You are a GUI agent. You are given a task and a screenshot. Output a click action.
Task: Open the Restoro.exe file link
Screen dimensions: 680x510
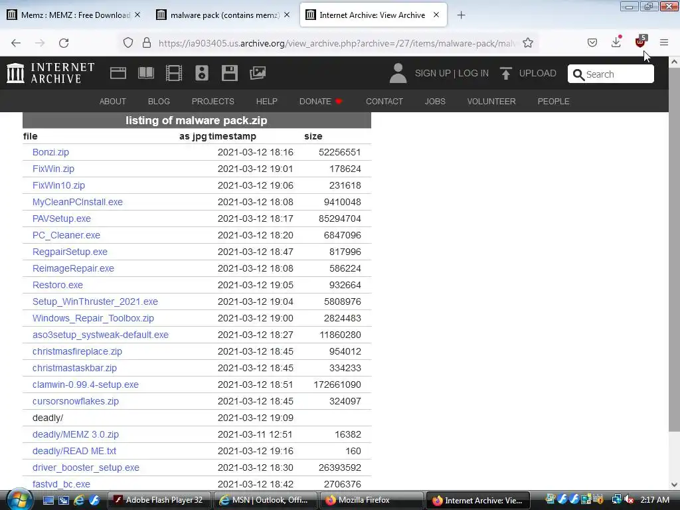tap(58, 285)
